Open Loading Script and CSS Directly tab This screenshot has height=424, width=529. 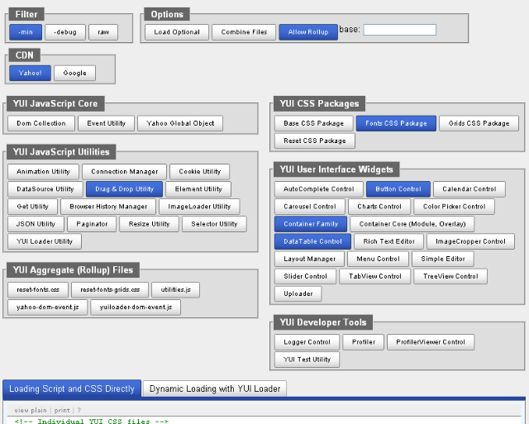pos(72,389)
